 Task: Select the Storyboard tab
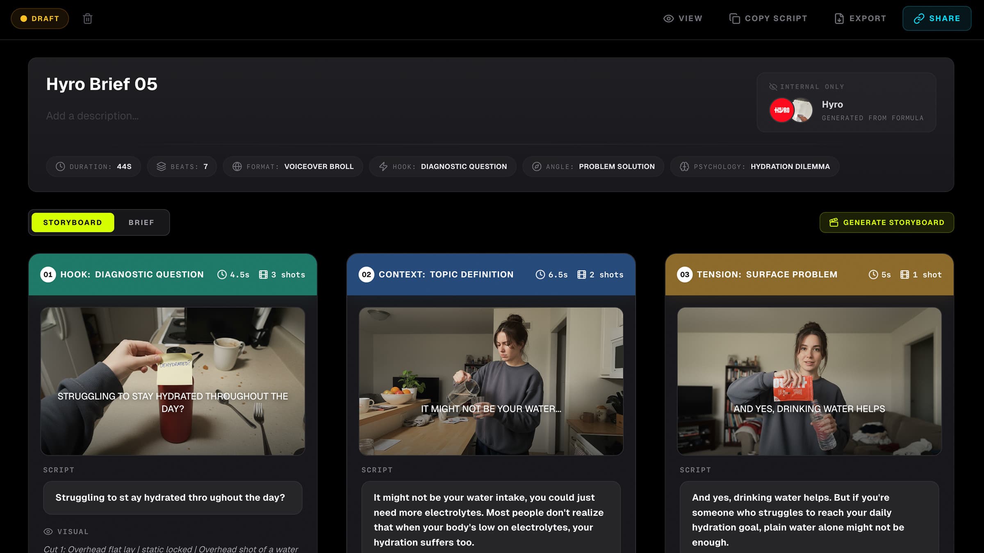click(x=73, y=222)
